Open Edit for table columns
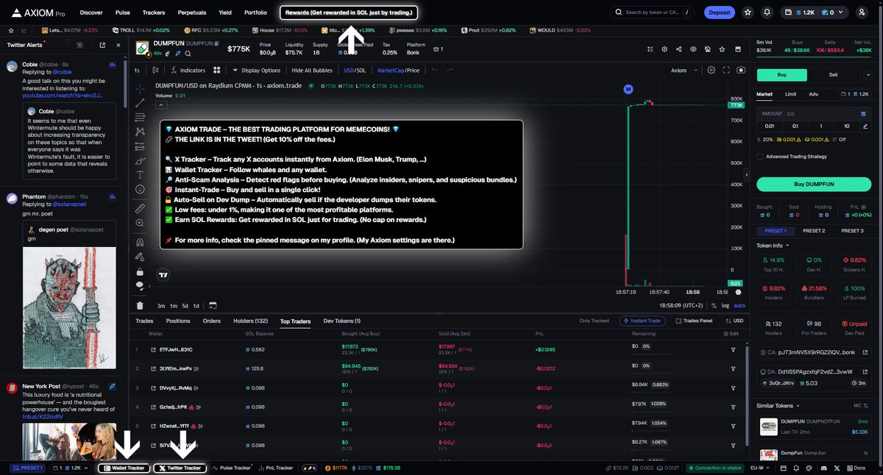The width and height of the screenshot is (883, 475). click(x=731, y=335)
